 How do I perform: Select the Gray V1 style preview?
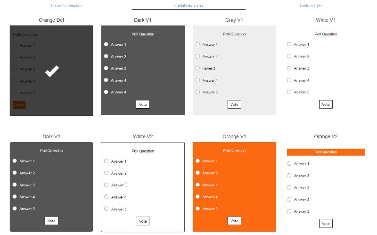[x=234, y=70]
